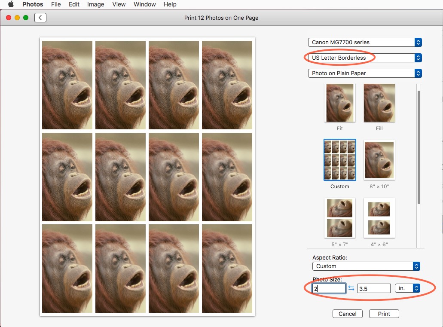
Task: Change the in. units selector
Action: click(x=407, y=288)
